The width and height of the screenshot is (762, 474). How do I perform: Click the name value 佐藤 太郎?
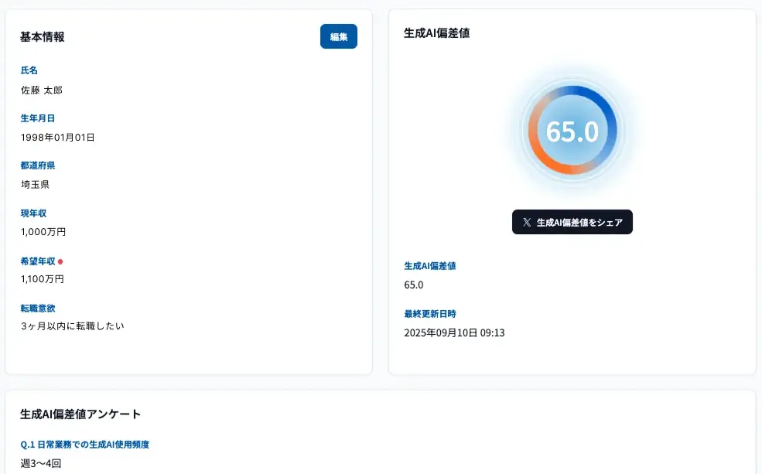[x=41, y=90]
